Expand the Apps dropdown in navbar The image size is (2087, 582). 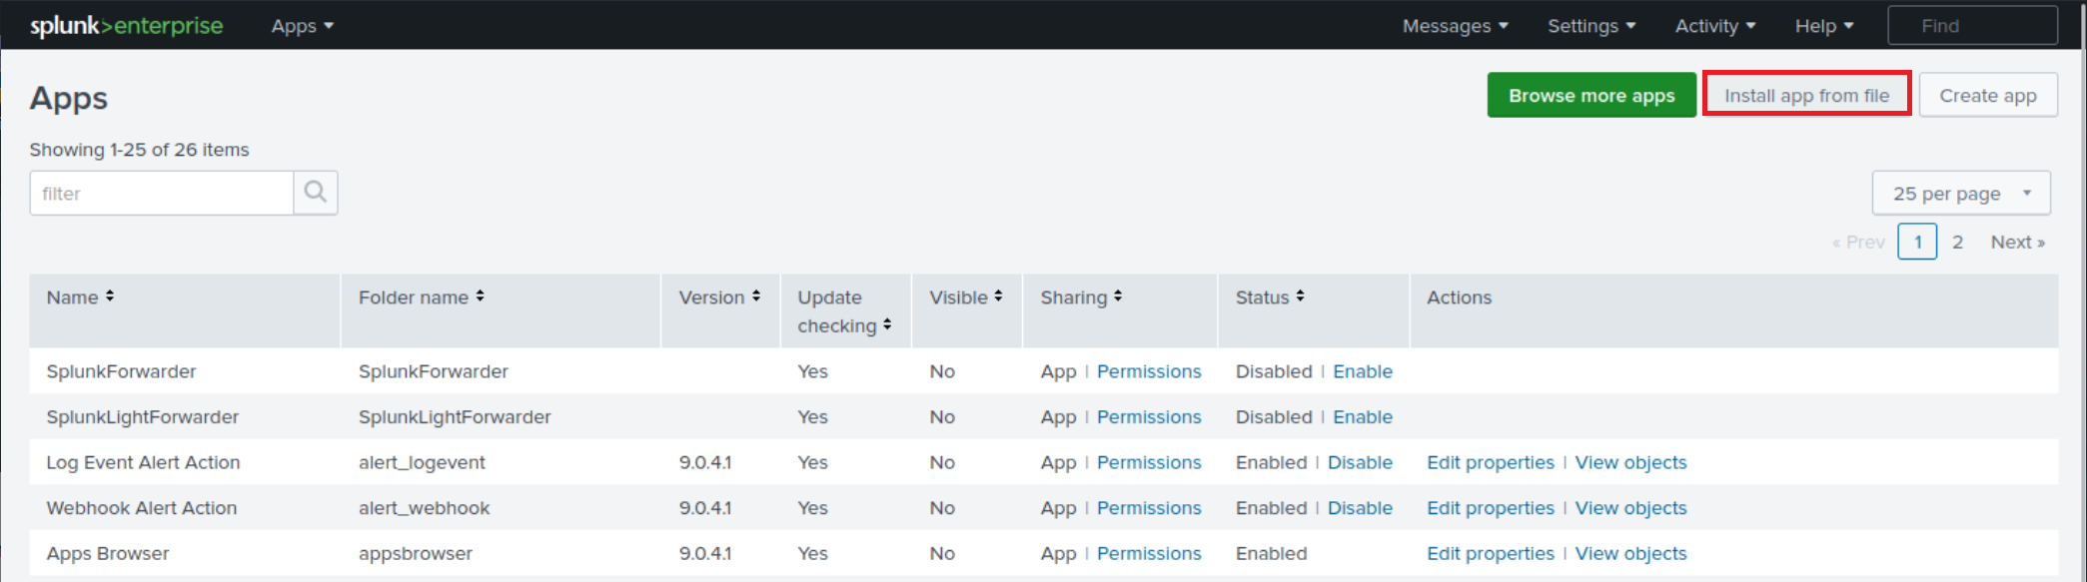[302, 26]
